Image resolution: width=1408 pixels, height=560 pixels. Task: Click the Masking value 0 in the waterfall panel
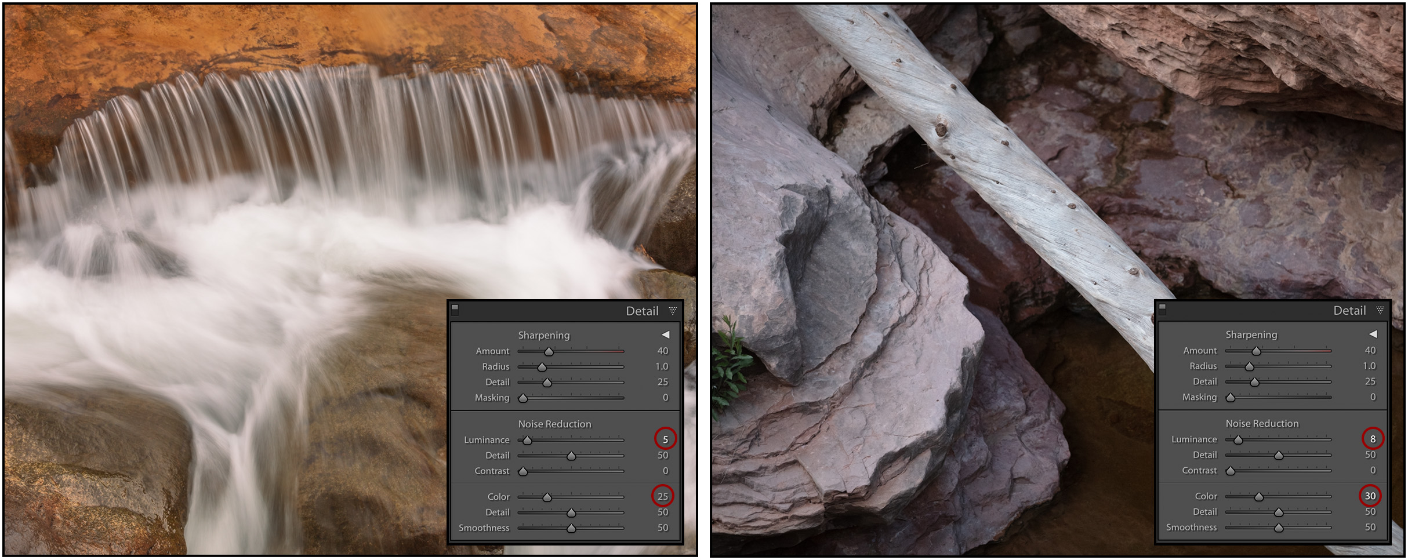[666, 398]
